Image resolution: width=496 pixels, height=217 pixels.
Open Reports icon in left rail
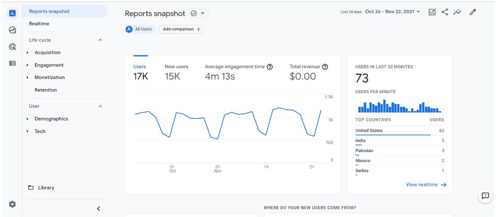pyautogui.click(x=12, y=13)
